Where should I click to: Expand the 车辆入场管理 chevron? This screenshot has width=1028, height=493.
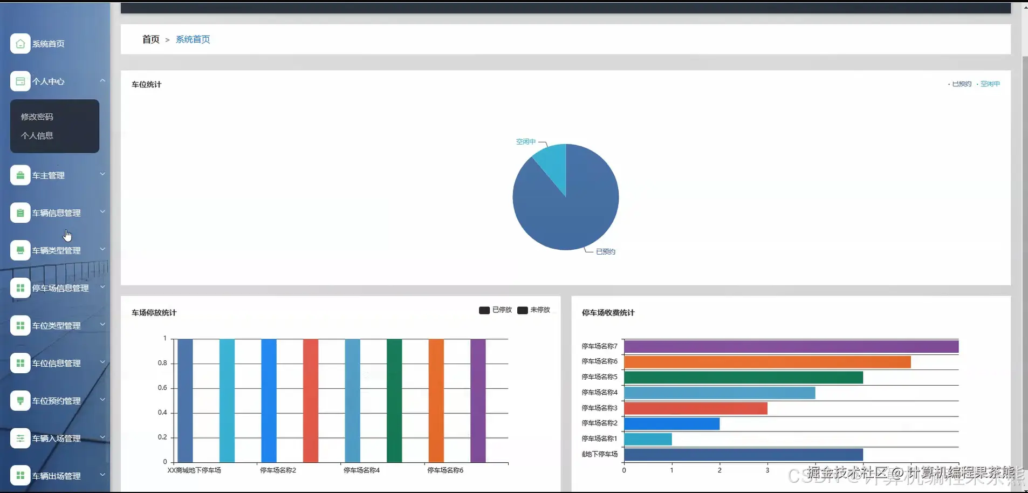click(102, 437)
